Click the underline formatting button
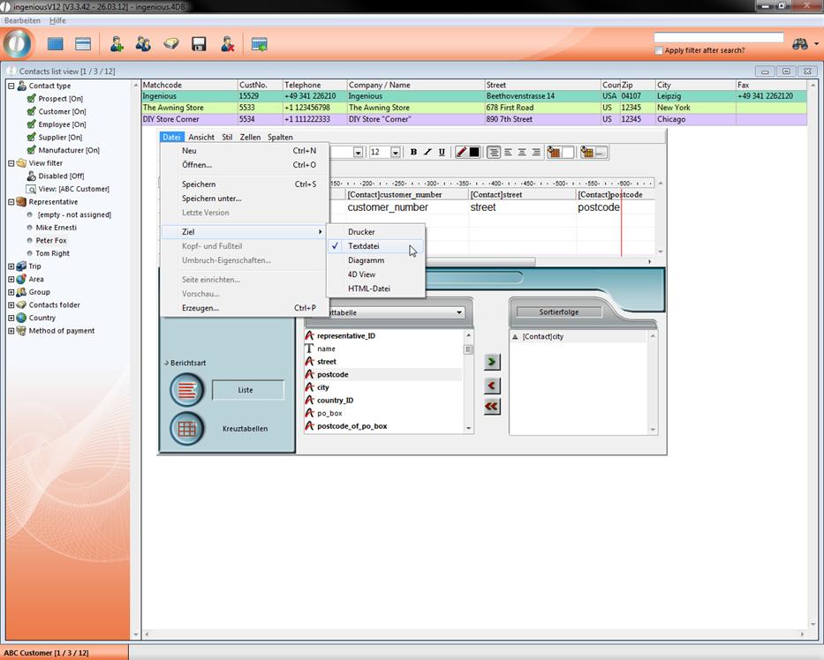 point(442,153)
